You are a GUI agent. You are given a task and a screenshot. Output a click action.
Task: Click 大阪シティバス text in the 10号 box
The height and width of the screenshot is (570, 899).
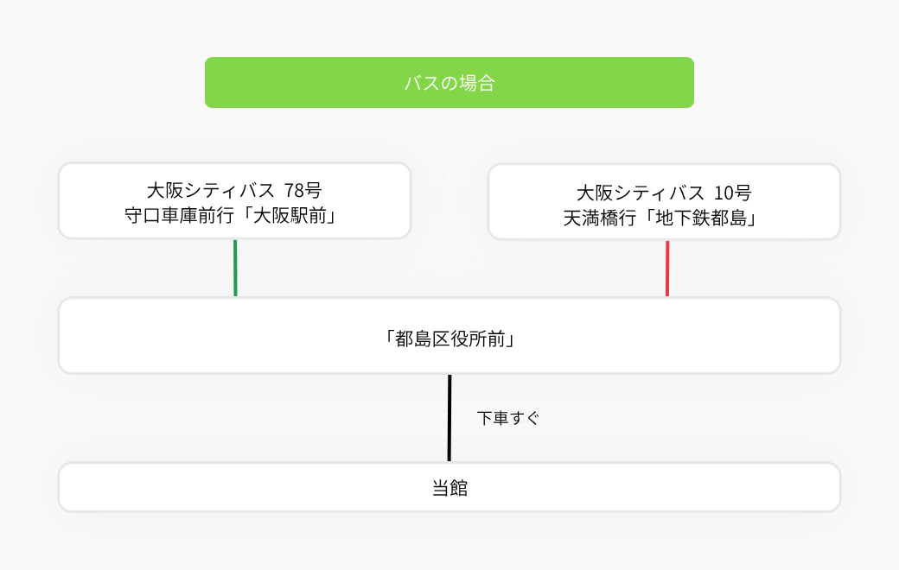pyautogui.click(x=641, y=193)
